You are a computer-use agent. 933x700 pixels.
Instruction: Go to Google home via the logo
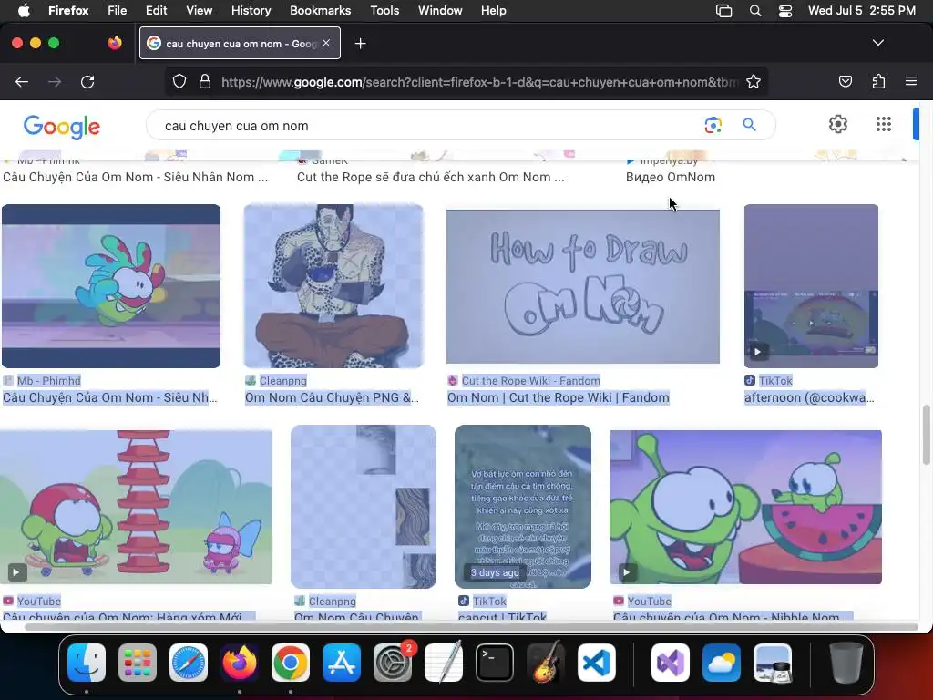click(x=62, y=127)
